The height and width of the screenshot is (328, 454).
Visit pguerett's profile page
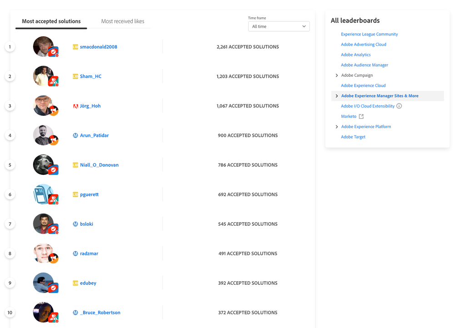[89, 194]
